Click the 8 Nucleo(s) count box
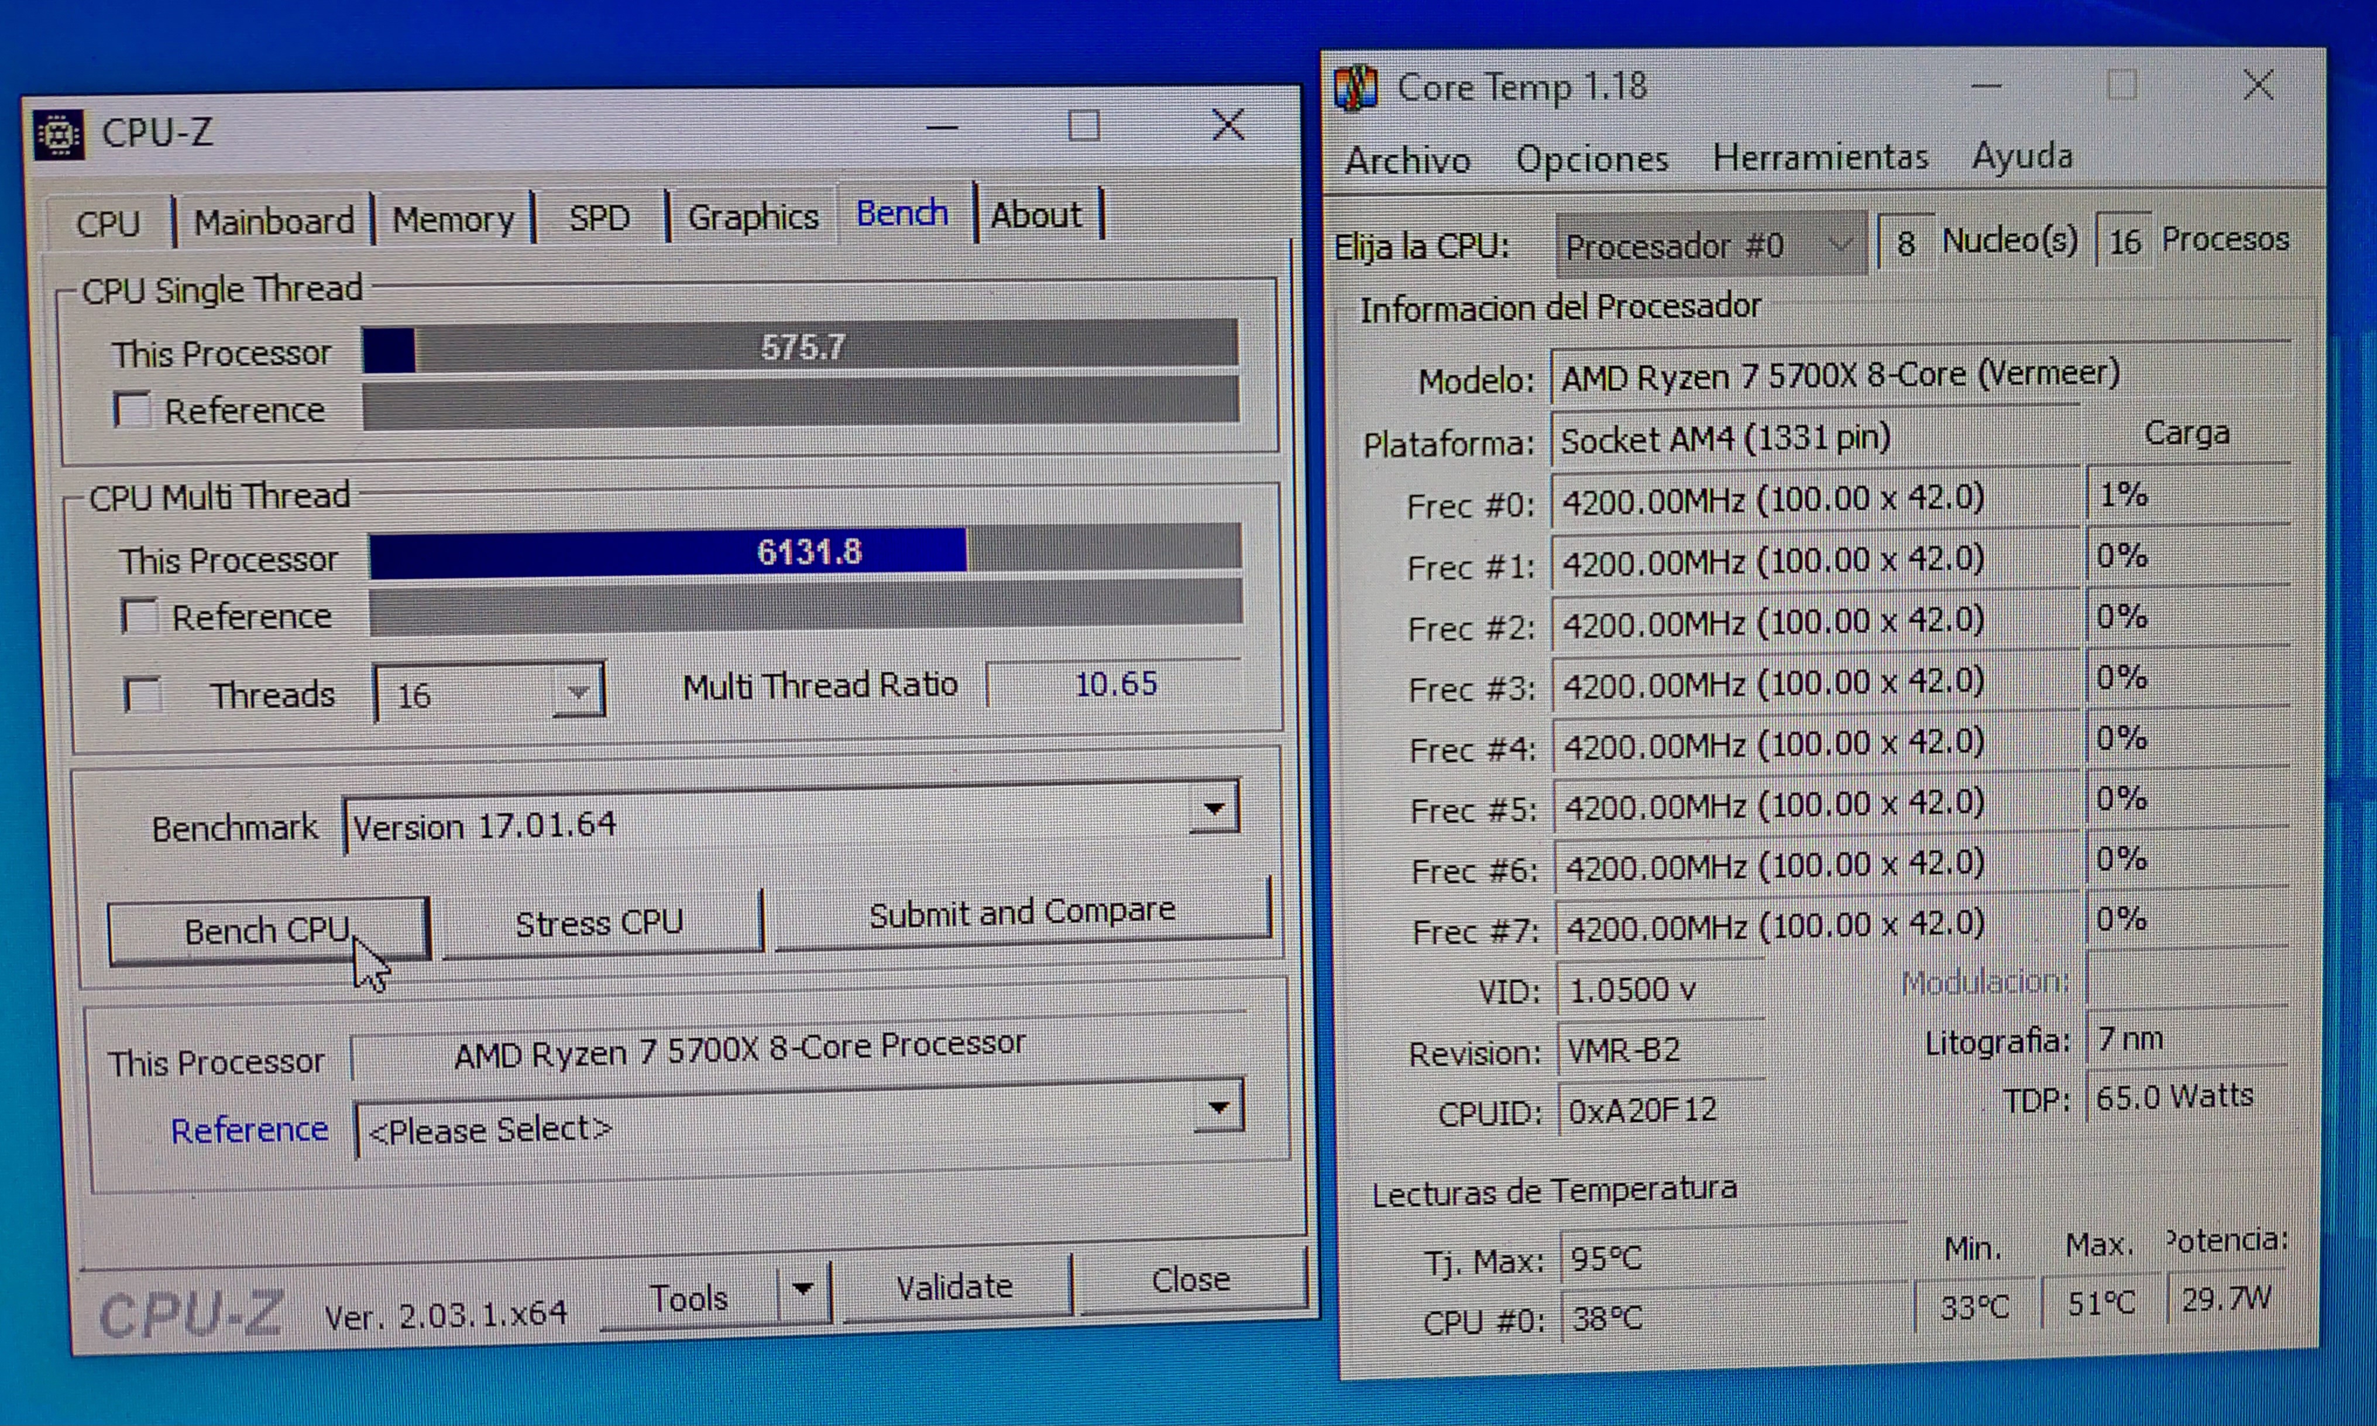Screen dimensions: 2377x1426 [1905, 242]
